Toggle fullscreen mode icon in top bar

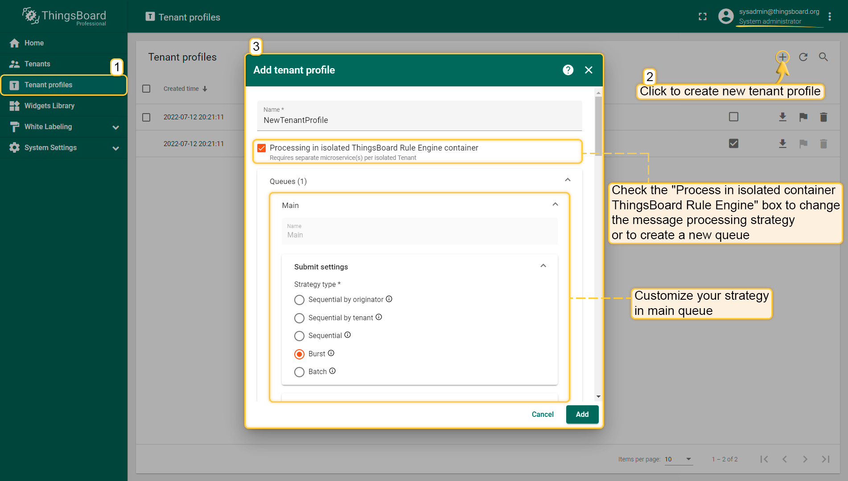pos(703,17)
